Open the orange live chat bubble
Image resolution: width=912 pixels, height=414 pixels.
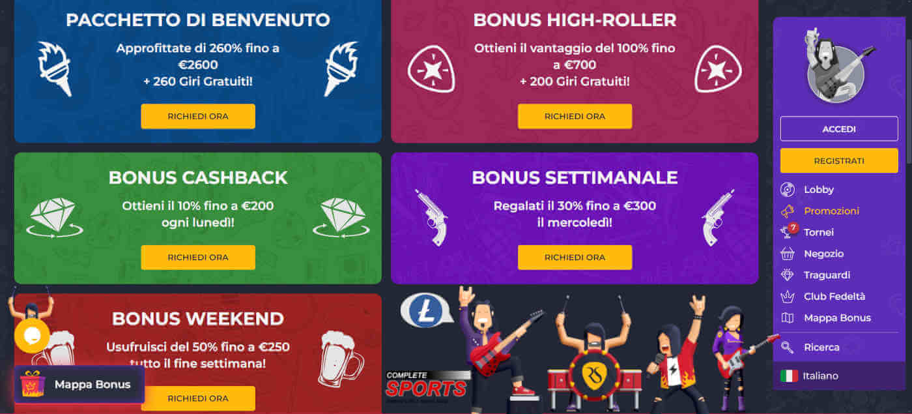[32, 336]
